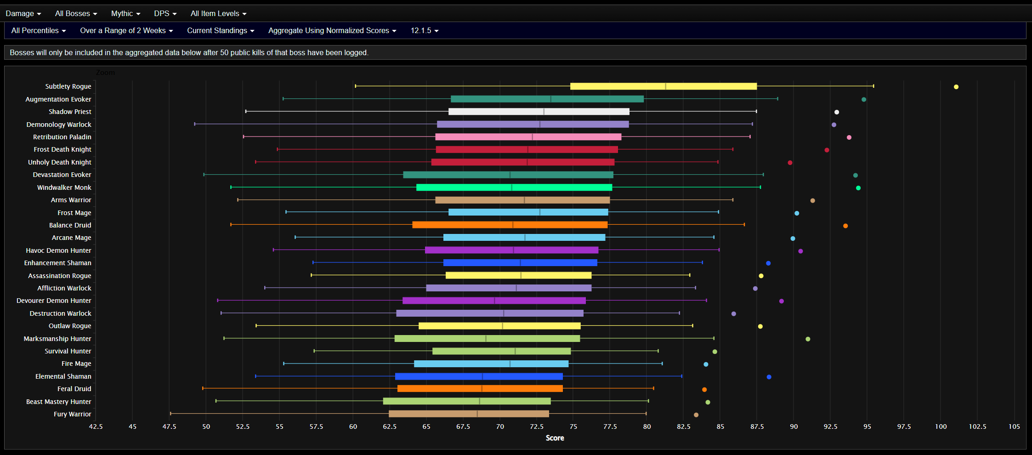Screen dimensions: 1032x455
Task: Click the Demonology Warlock label
Action: [x=59, y=125]
